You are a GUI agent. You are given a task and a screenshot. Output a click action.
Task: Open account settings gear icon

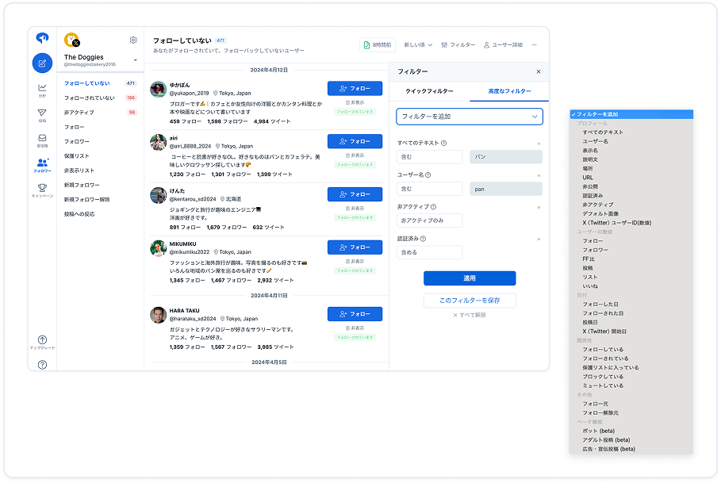pyautogui.click(x=133, y=40)
